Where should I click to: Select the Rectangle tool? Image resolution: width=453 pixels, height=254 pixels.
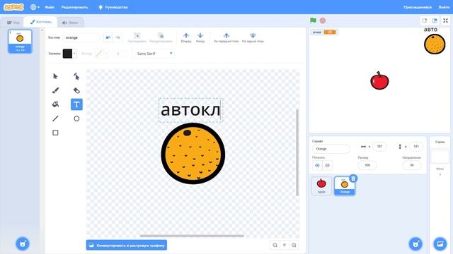(55, 133)
